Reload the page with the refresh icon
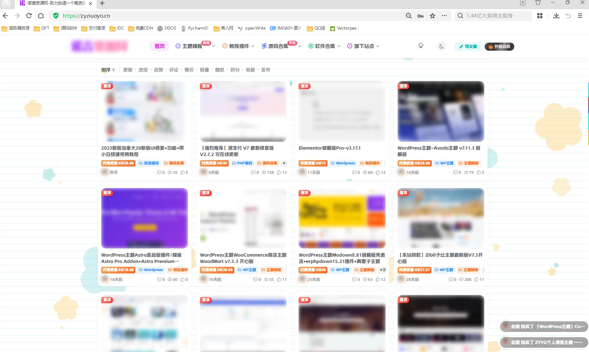The image size is (589, 352). (29, 16)
